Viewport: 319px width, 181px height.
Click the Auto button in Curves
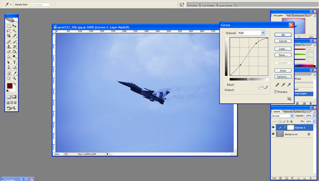[283, 70]
